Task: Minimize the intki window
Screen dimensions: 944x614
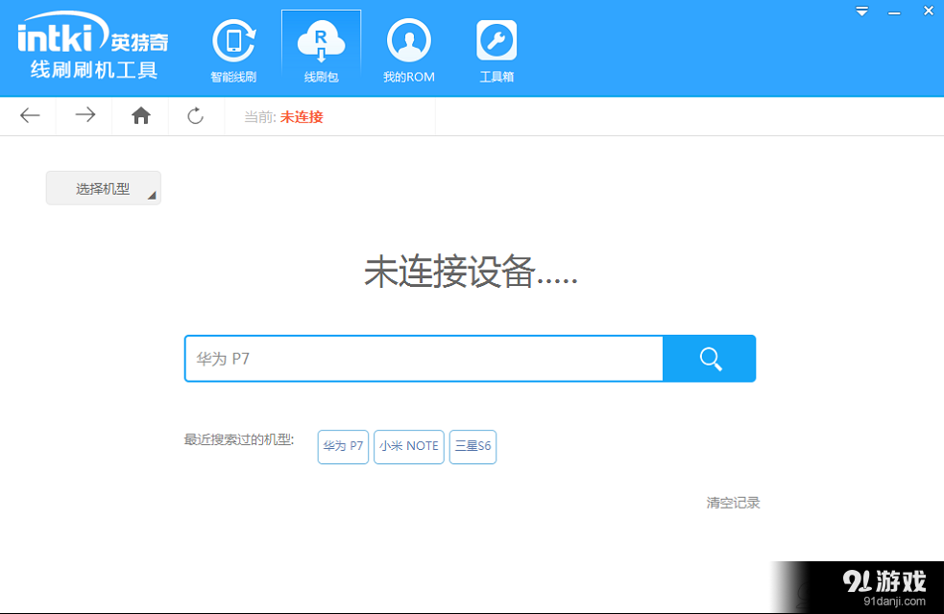Action: (x=894, y=12)
